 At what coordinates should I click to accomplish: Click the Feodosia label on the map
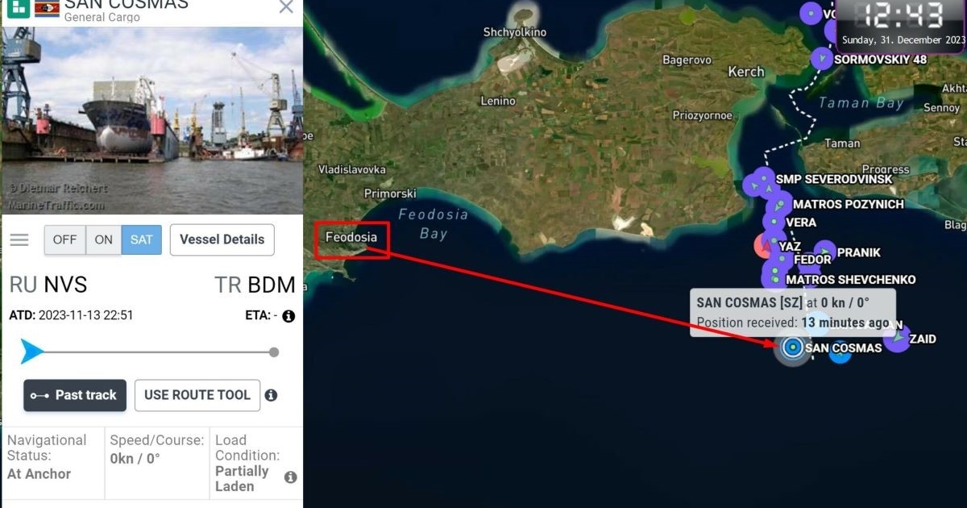pos(351,237)
